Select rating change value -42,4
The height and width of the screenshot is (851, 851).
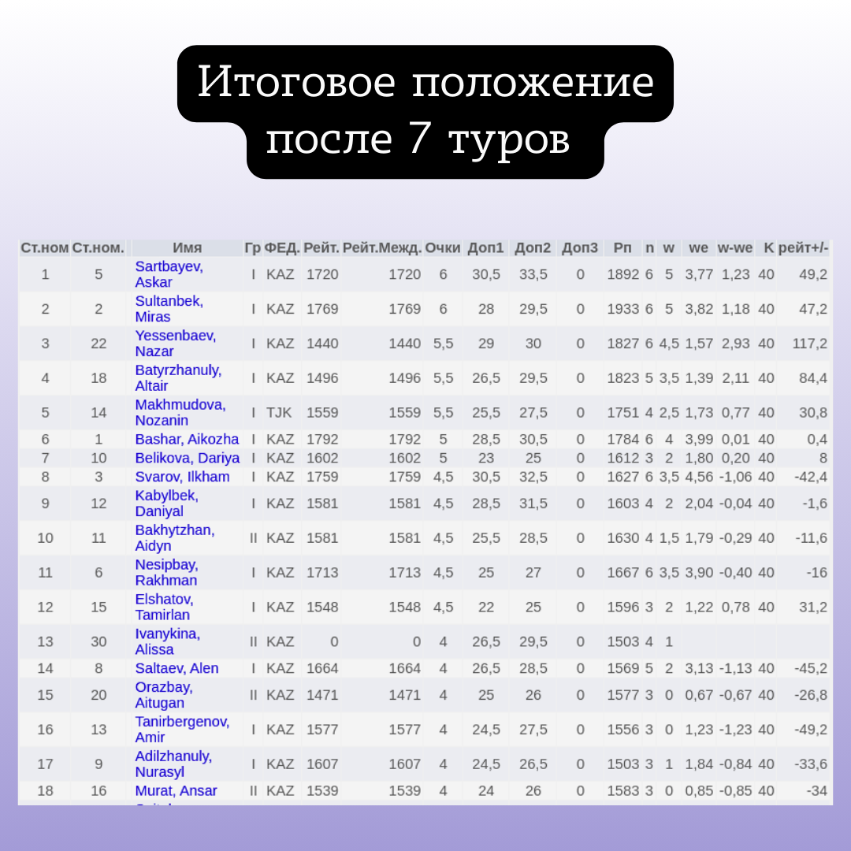pyautogui.click(x=811, y=477)
